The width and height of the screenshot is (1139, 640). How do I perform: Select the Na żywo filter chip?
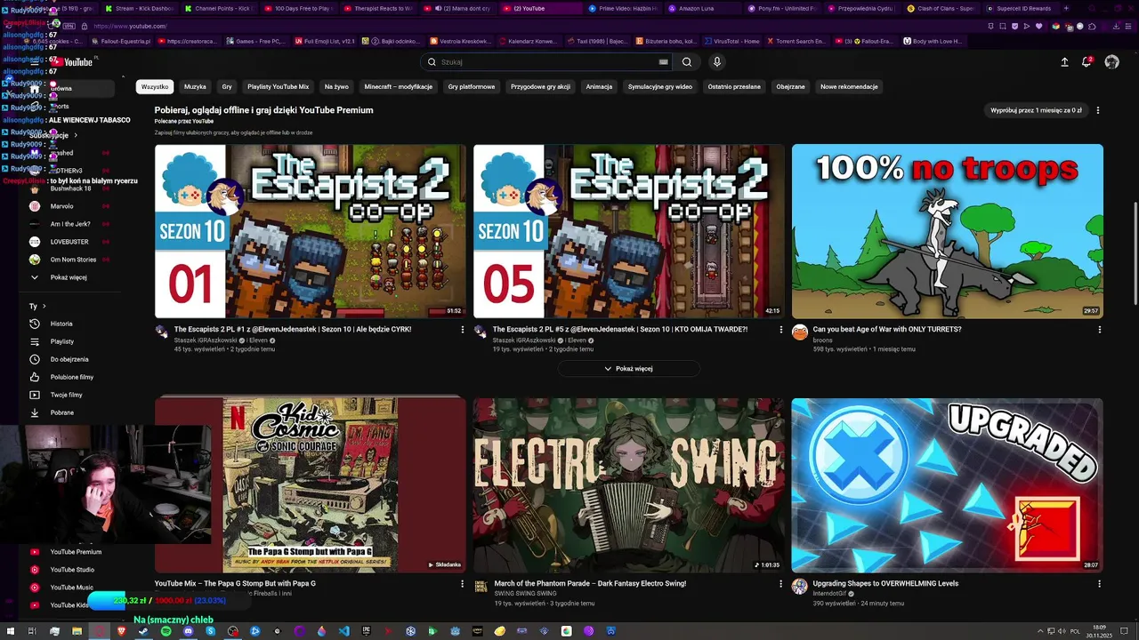(x=336, y=87)
